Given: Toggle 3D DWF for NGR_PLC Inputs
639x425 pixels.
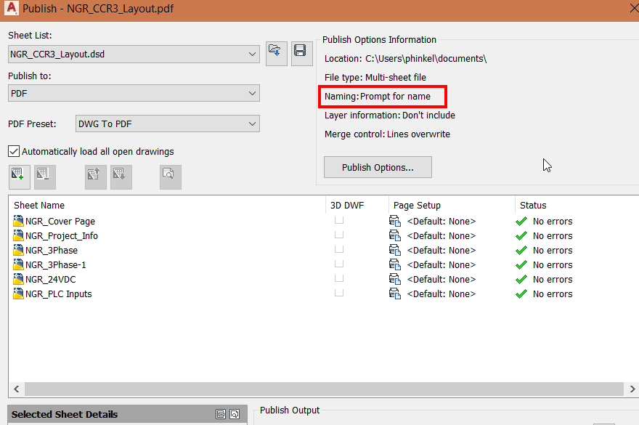Looking at the screenshot, I should pos(338,294).
